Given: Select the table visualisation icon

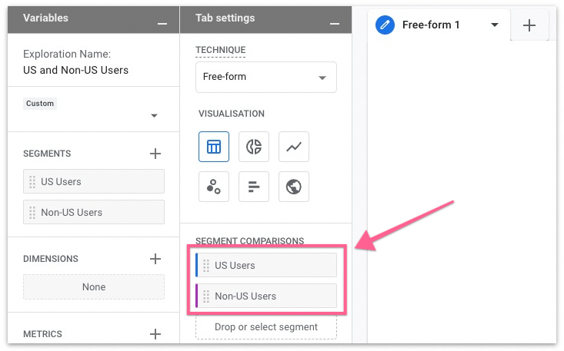Looking at the screenshot, I should (214, 147).
